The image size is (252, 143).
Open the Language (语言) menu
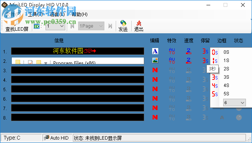tap(57, 14)
